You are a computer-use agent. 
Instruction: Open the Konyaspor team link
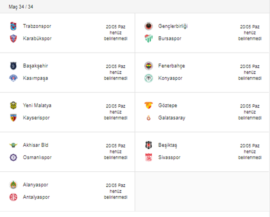(170, 78)
